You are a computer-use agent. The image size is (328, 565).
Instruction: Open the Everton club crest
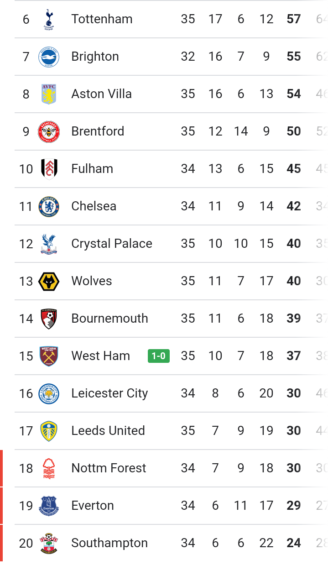tap(49, 506)
